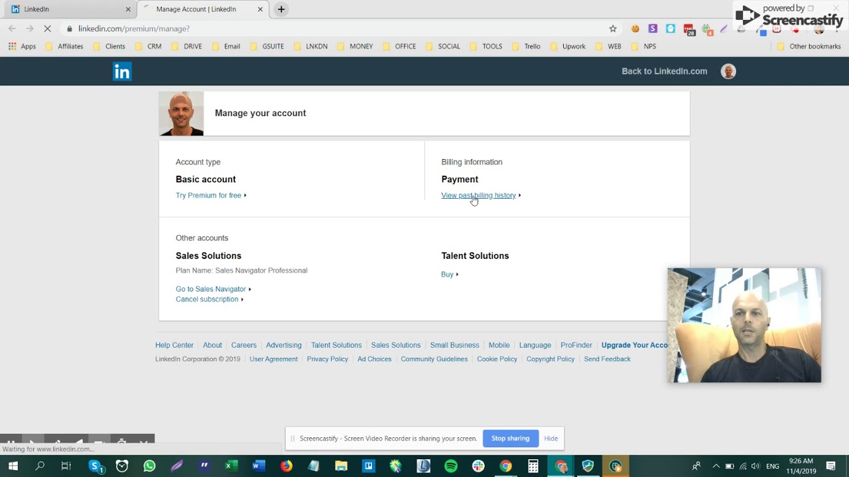Open the Privacy Policy footer link
Screen dimensions: 849x477
pyautogui.click(x=328, y=359)
